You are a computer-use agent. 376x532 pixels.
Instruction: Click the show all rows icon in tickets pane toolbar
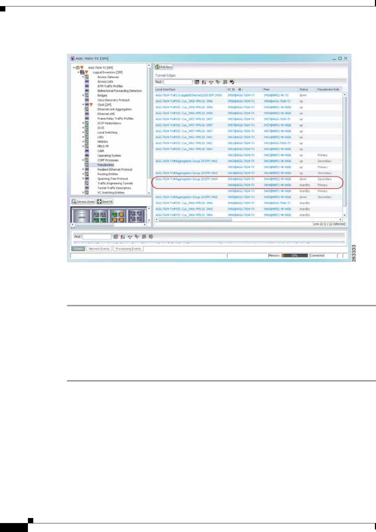tap(144, 237)
